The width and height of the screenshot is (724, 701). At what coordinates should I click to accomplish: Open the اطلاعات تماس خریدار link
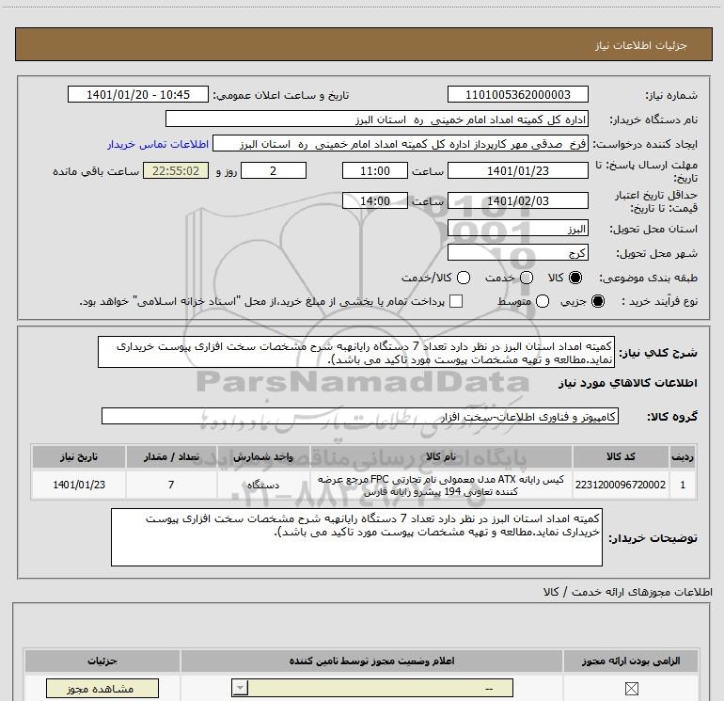coord(158,144)
